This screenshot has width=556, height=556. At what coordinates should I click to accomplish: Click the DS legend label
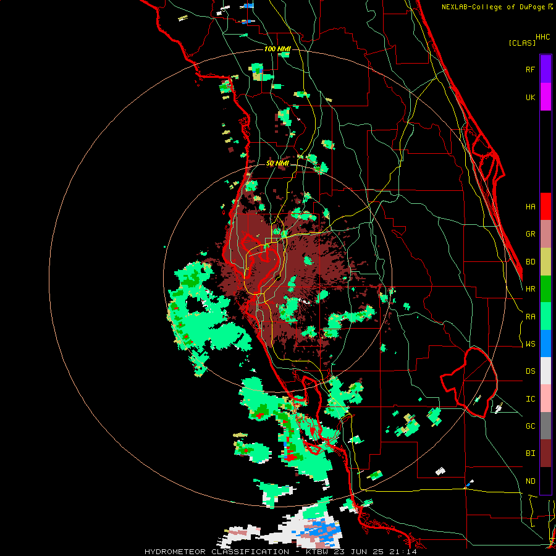point(530,371)
